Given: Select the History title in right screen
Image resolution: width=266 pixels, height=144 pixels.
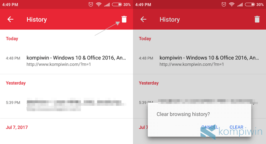Looking at the screenshot, I should [170, 20].
